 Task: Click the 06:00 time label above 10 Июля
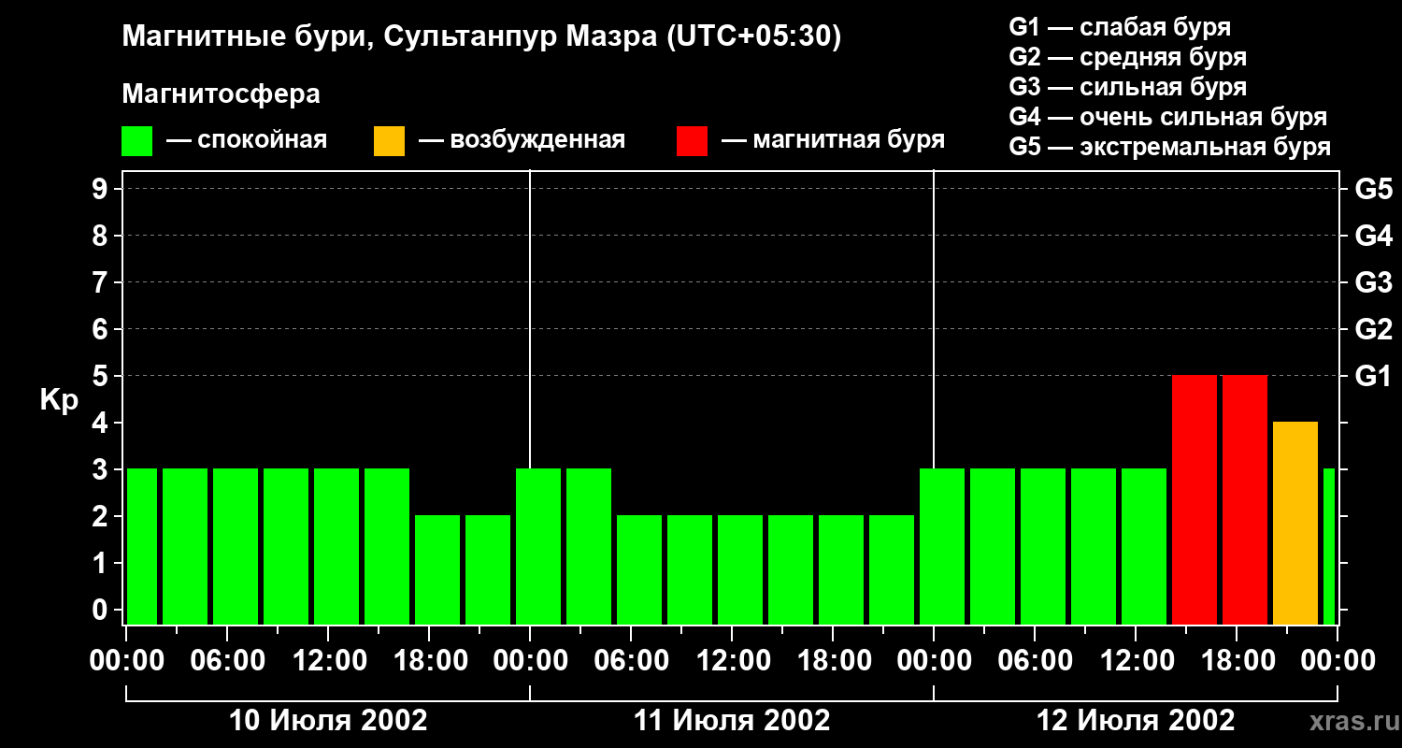pos(227,660)
